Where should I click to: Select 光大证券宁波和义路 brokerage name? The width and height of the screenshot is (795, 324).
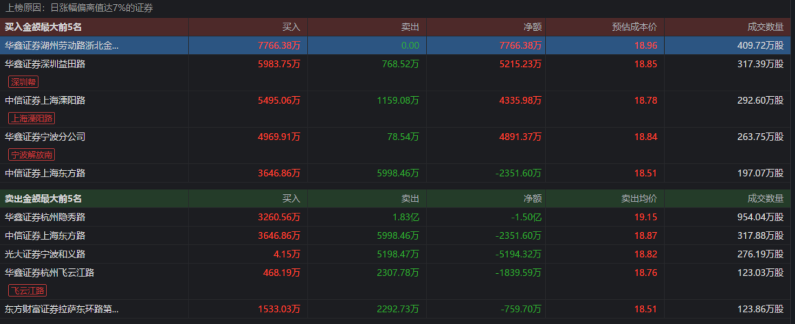click(45, 254)
